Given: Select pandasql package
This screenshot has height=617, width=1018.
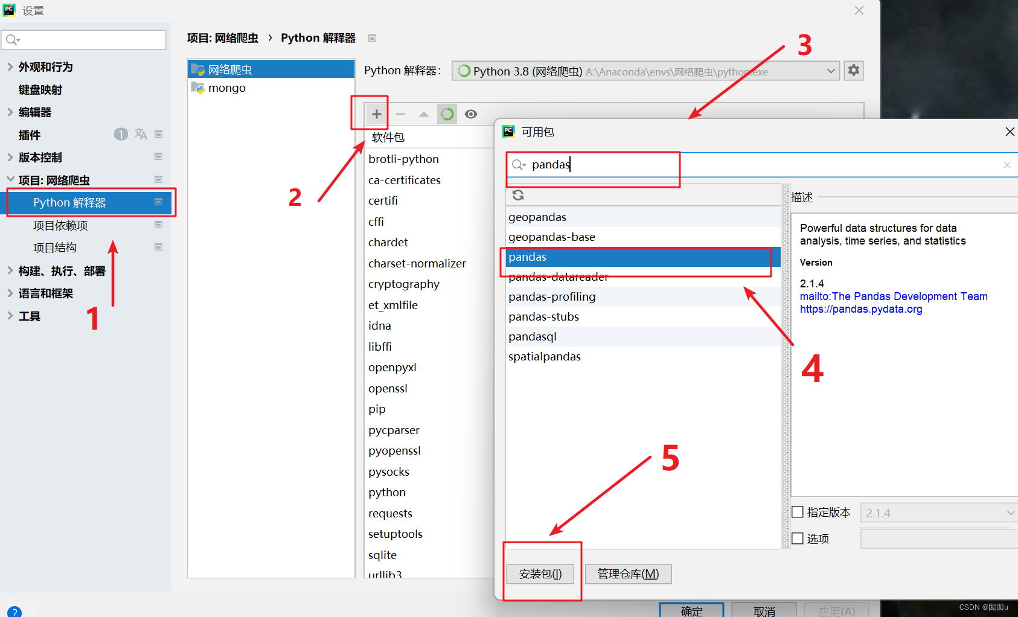Looking at the screenshot, I should pyautogui.click(x=643, y=336).
